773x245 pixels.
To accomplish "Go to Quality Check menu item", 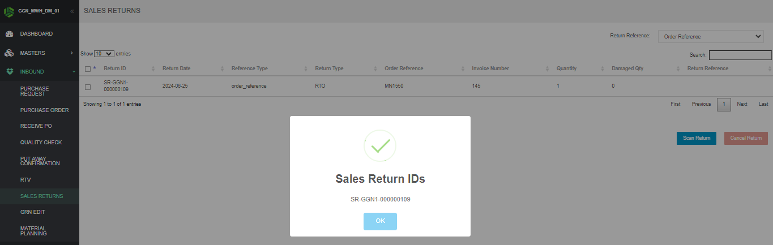I will [41, 143].
